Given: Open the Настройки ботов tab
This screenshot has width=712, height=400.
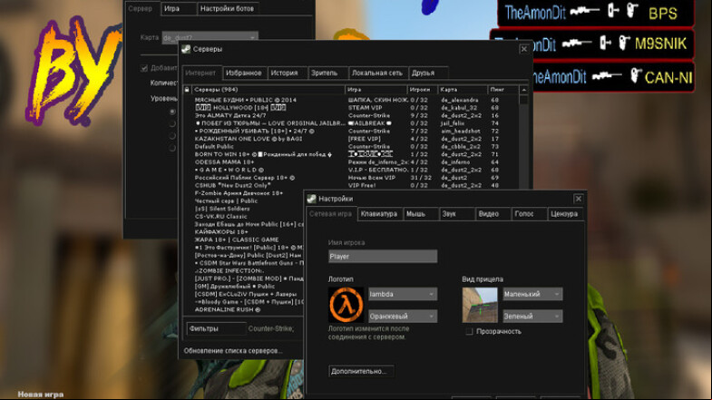Looking at the screenshot, I should (227, 8).
